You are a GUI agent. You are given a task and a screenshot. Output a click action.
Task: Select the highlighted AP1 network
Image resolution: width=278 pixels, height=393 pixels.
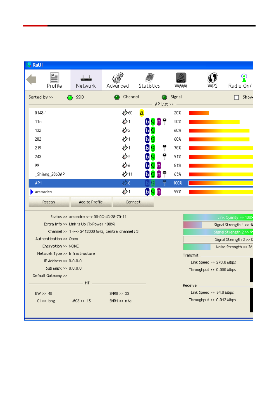(x=141, y=183)
